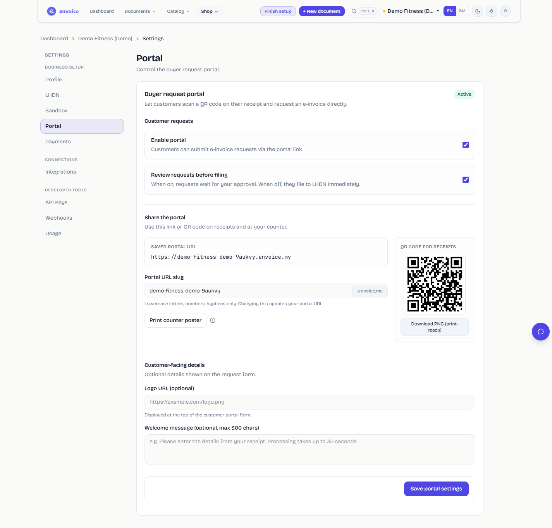Open the user avatar D menu

click(x=506, y=11)
